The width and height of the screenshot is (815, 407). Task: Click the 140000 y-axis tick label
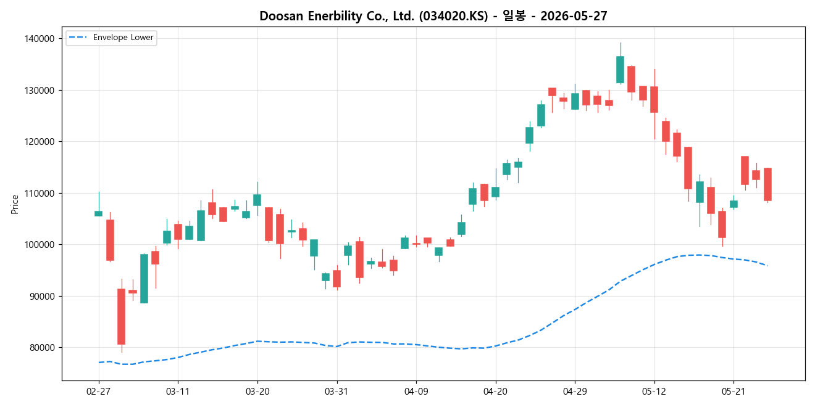pos(40,39)
